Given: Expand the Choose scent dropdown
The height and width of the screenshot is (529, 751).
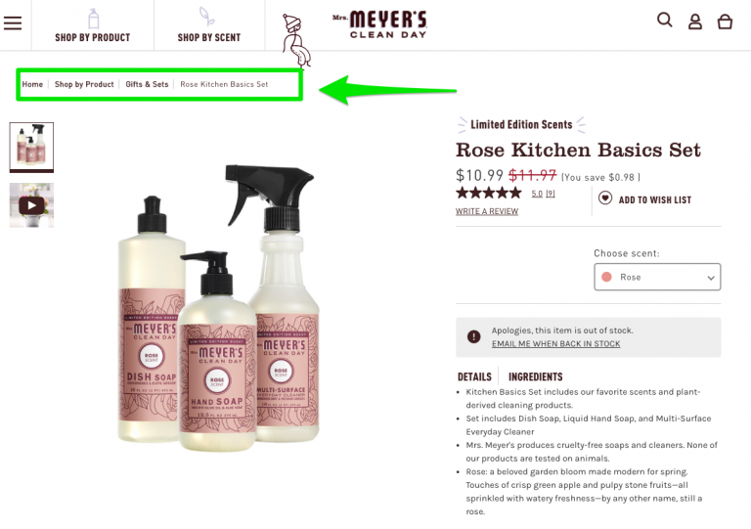Looking at the screenshot, I should coord(657,277).
